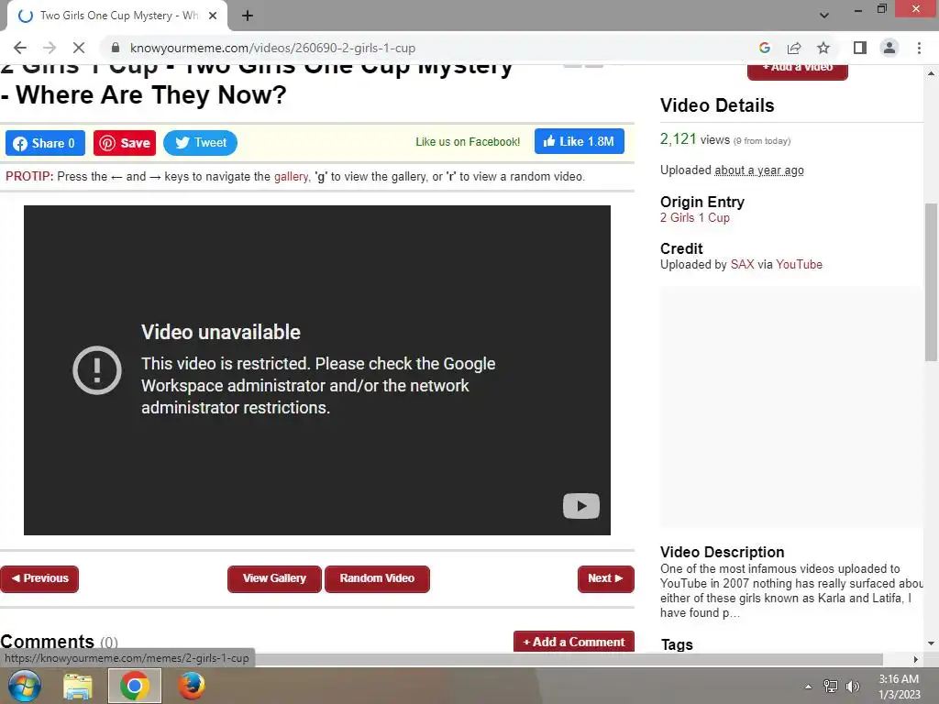Go to the Next video
Screen dimensions: 939x704
(x=606, y=579)
